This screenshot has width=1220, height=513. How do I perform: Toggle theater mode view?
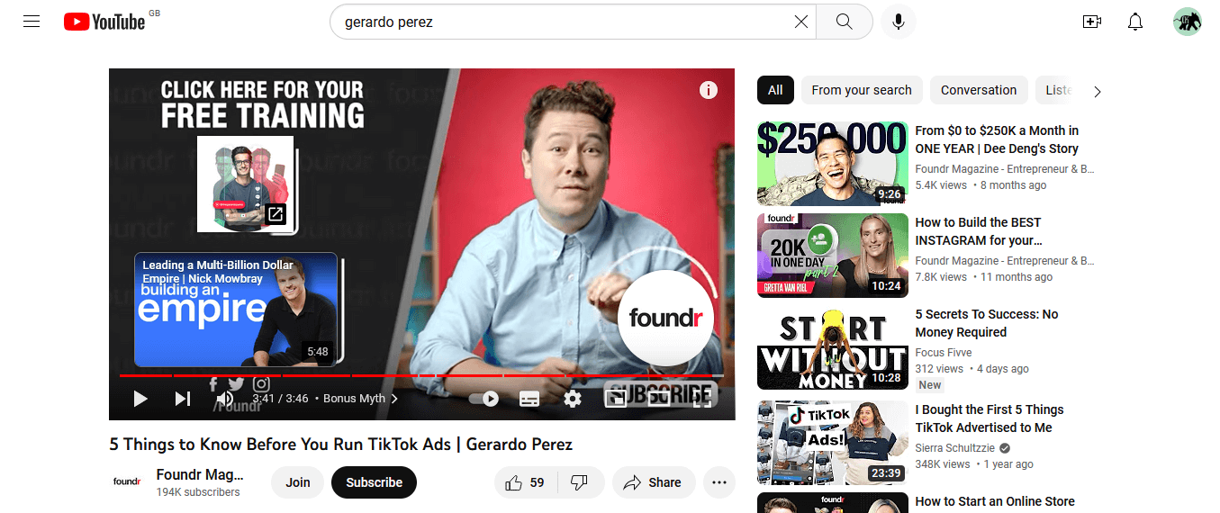659,399
